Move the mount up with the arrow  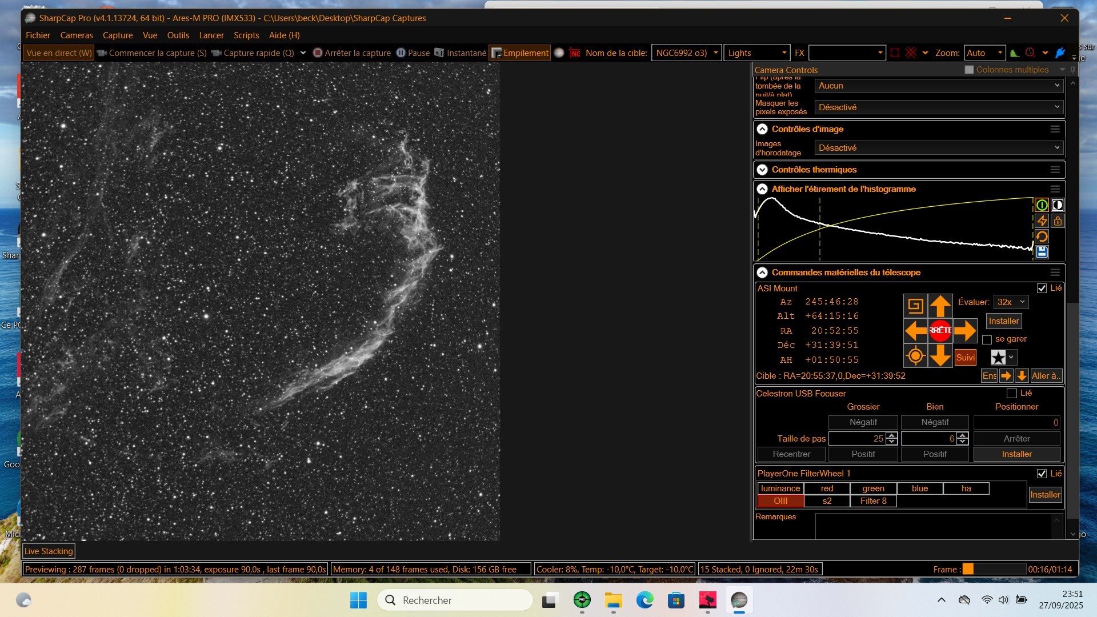pyautogui.click(x=940, y=306)
